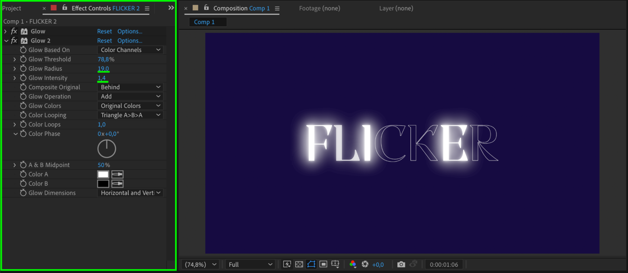Collapse the Glow 2 effect

pyautogui.click(x=6, y=41)
